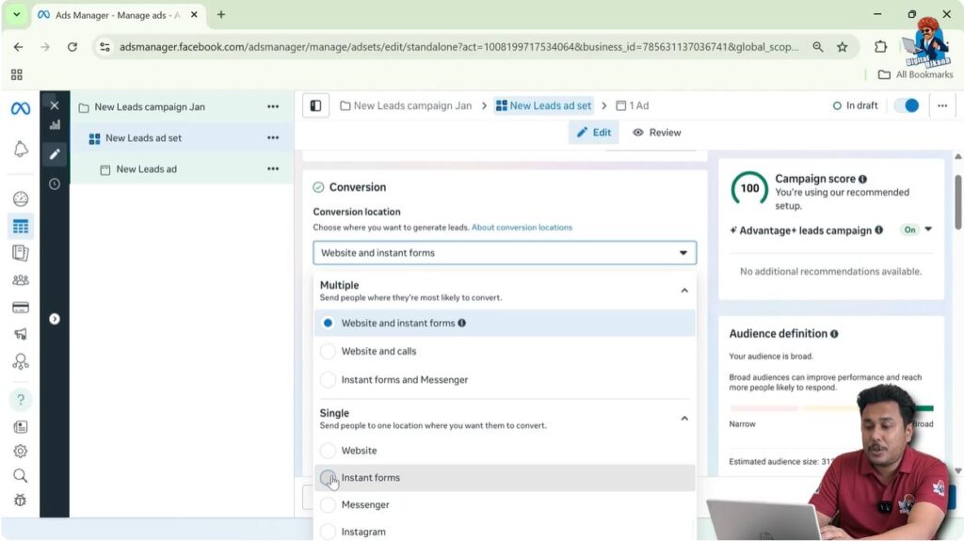
Task: Open the help question mark icon
Action: [21, 400]
